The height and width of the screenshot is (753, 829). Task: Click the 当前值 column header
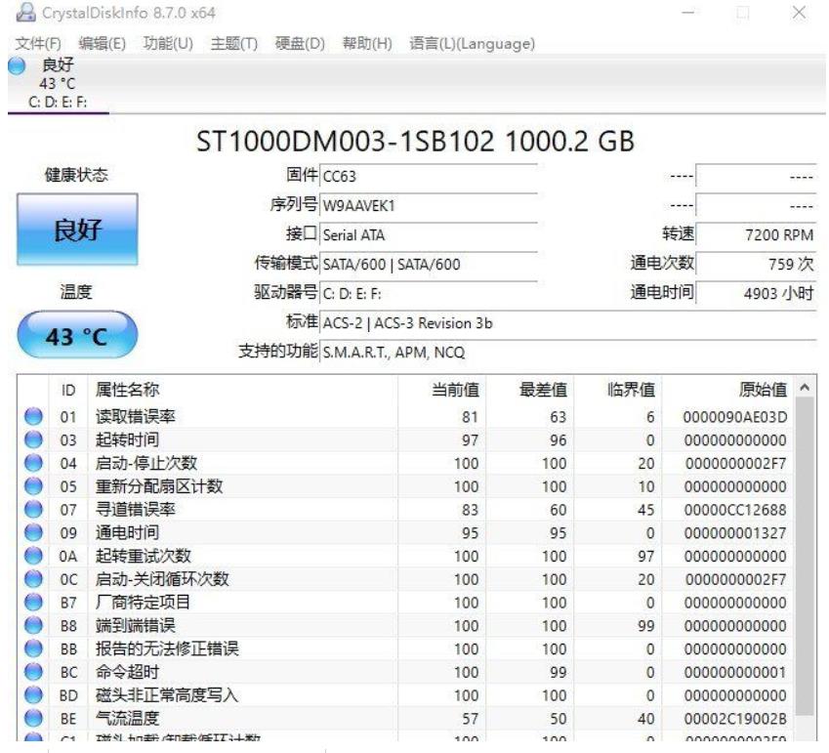pos(442,391)
